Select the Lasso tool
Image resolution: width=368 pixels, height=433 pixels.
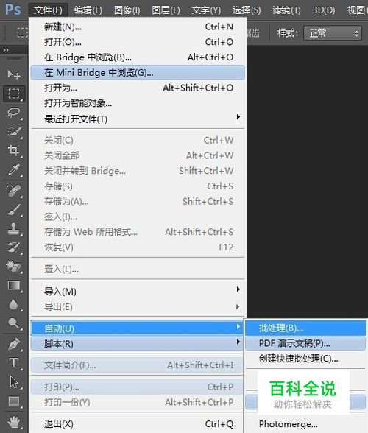click(x=14, y=113)
